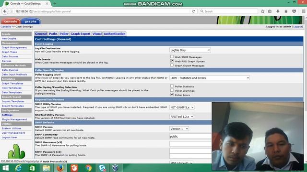Open the Firefox bookmarks list icon

270,11
